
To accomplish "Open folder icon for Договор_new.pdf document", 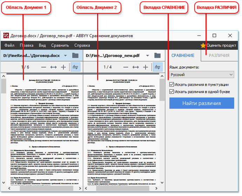I will click(157, 55).
